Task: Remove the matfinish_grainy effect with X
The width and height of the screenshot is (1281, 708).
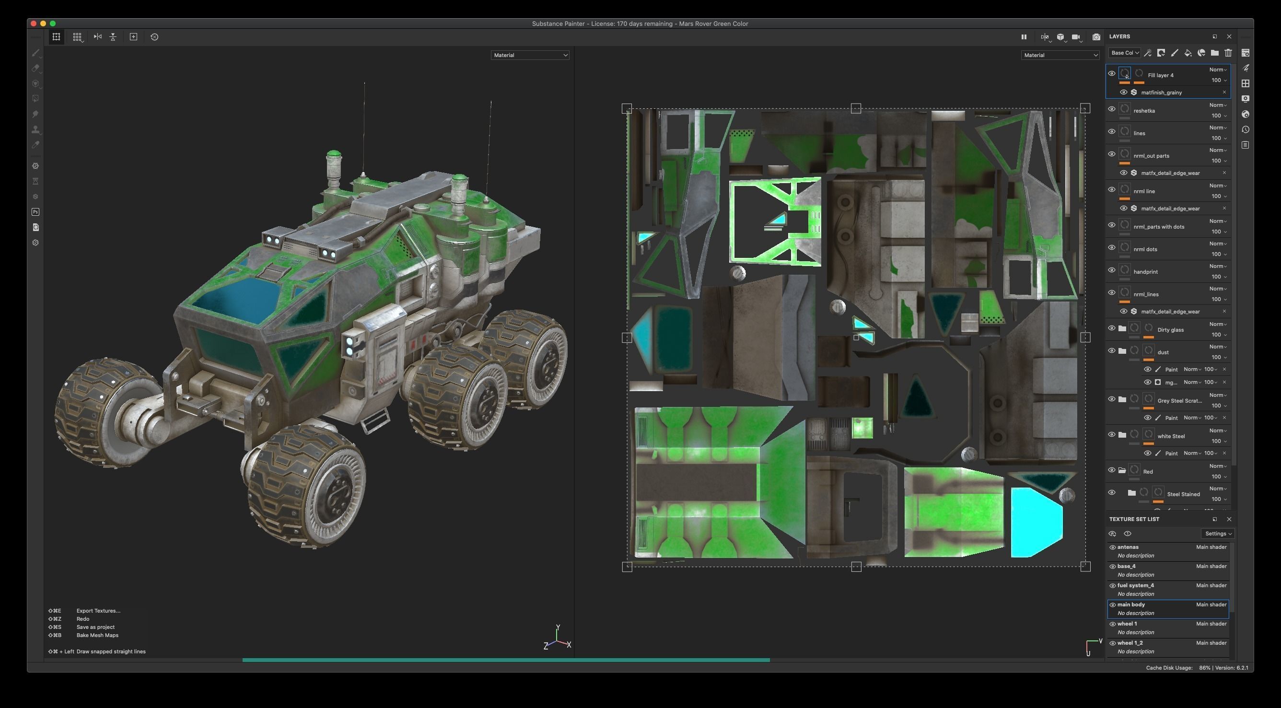Action: click(1224, 92)
